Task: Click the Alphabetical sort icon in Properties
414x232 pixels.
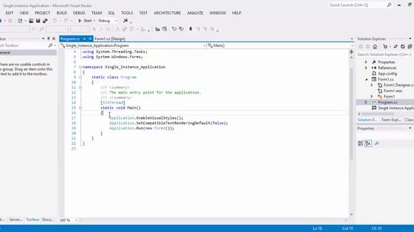Action: (x=368, y=143)
